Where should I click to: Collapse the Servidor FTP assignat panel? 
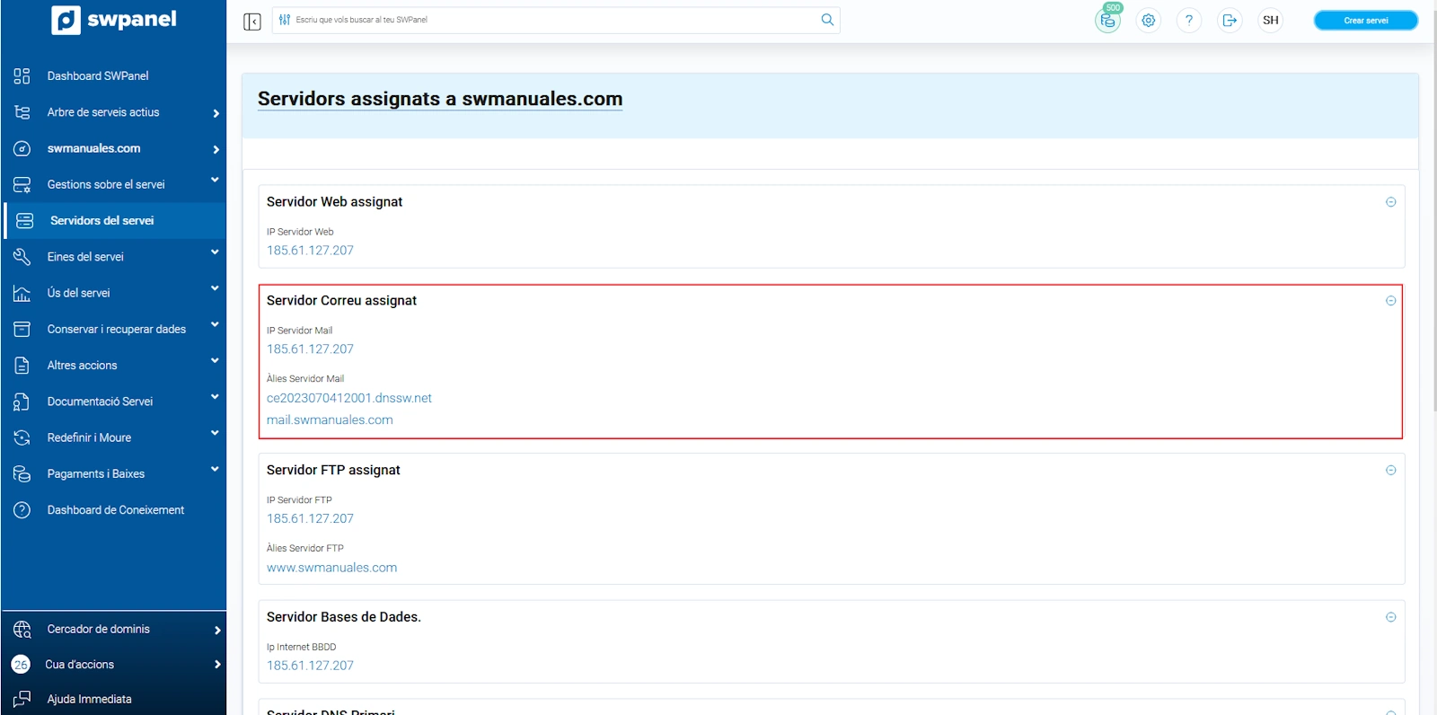point(1390,471)
